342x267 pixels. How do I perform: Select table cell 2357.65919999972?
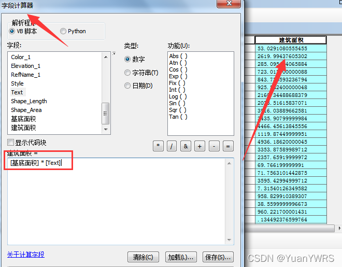pyautogui.click(x=291, y=157)
